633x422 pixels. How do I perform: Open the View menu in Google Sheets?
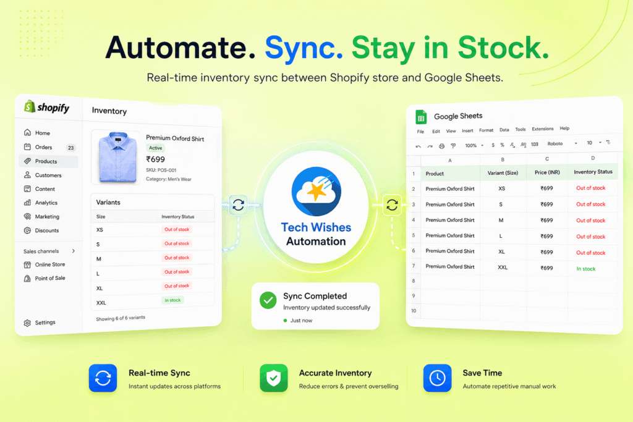(451, 131)
